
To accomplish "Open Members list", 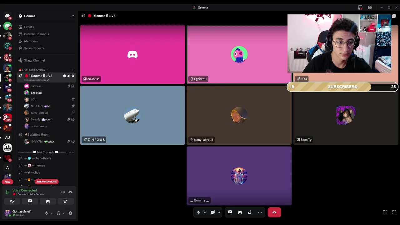I will tap(47, 41).
